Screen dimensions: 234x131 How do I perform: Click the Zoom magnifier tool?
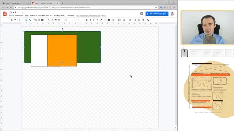pos(20,20)
